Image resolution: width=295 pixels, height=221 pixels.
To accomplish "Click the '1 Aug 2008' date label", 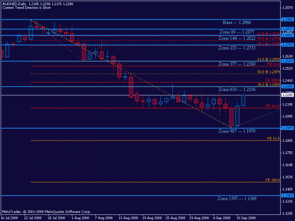I will pos(80,218).
